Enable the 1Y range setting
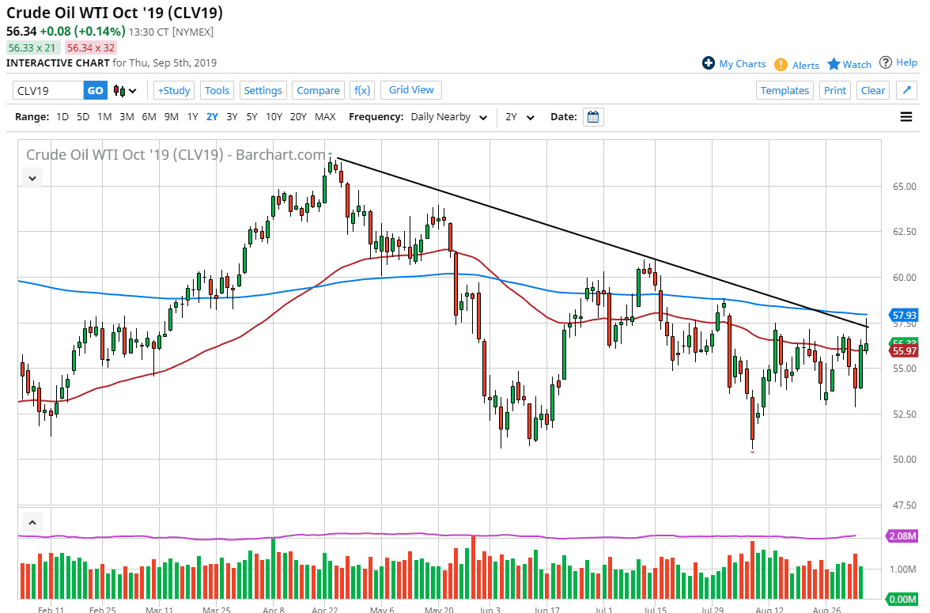The height and width of the screenshot is (613, 930). click(x=192, y=116)
